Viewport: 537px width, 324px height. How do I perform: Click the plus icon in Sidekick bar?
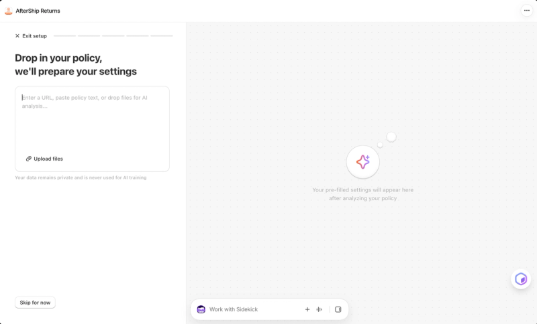pos(307,309)
